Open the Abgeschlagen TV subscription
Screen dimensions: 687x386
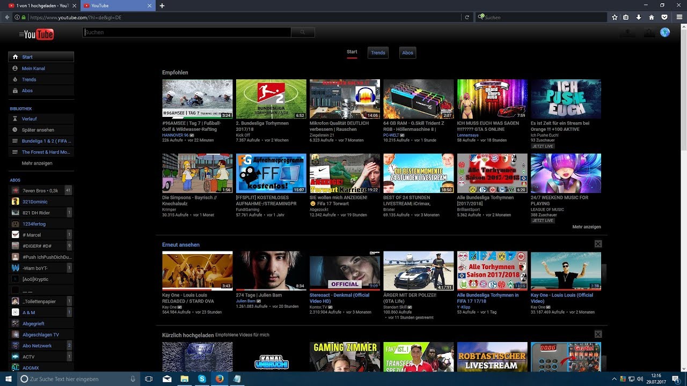41,335
